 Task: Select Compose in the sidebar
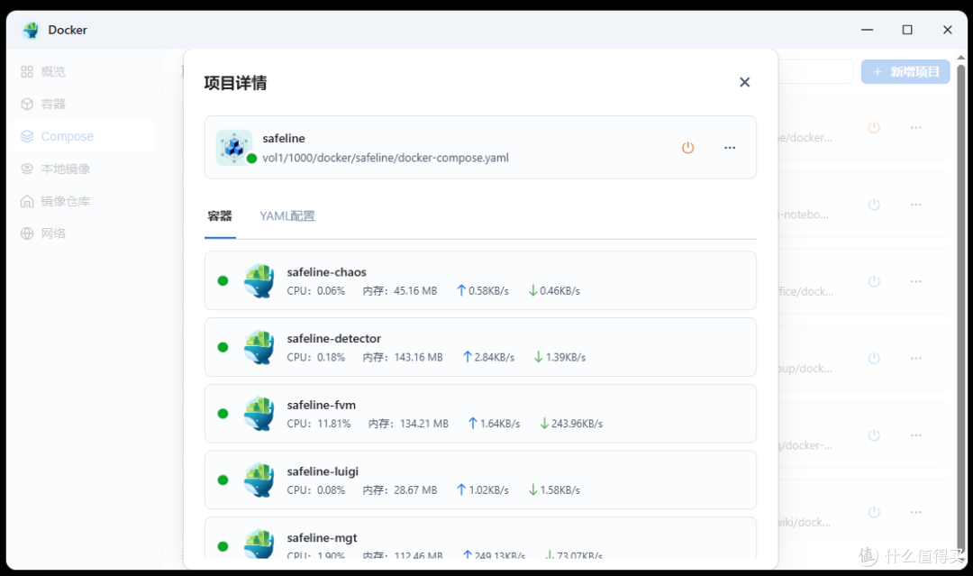(x=85, y=136)
